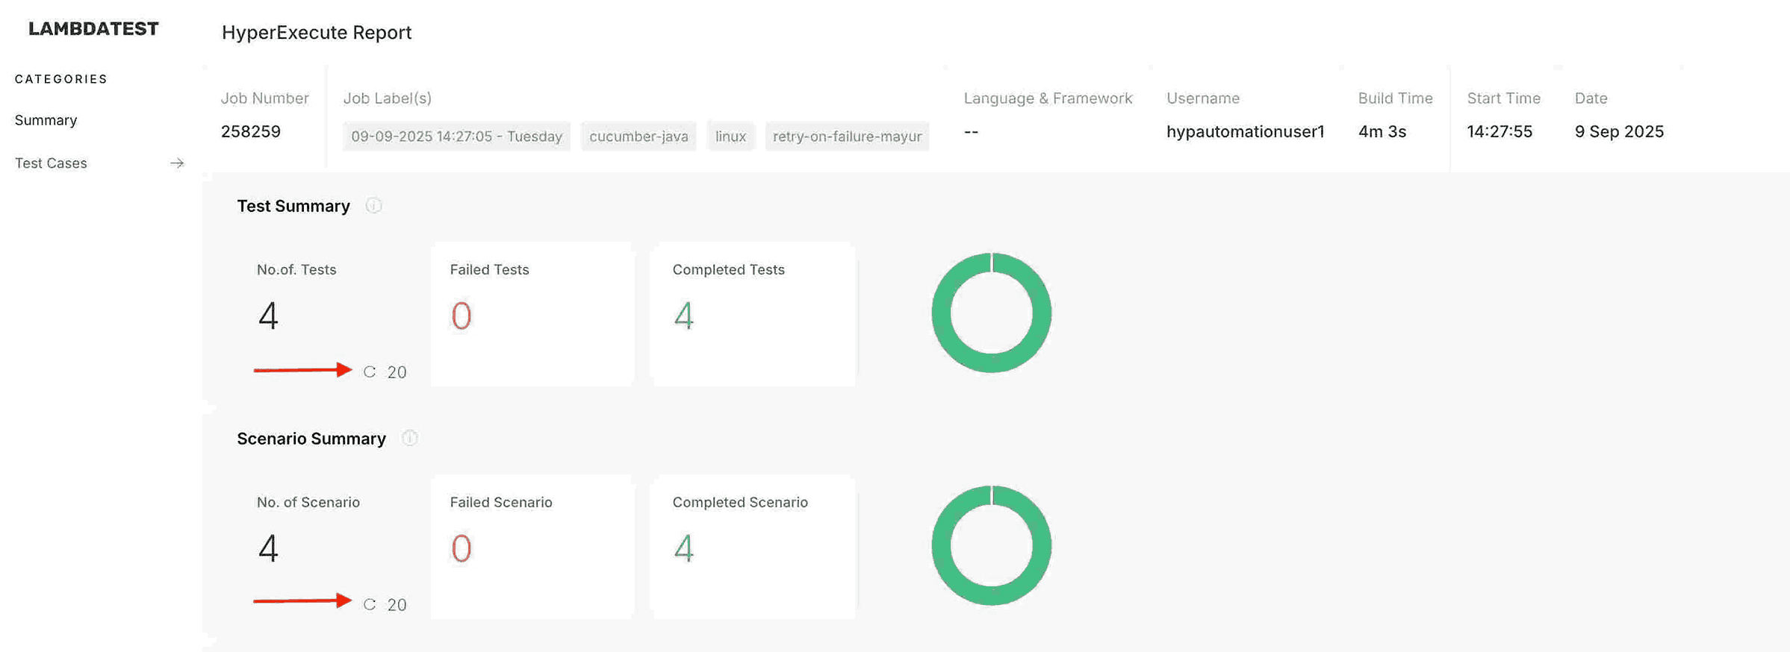Click retry icon under No. of Scenario

pos(370,605)
